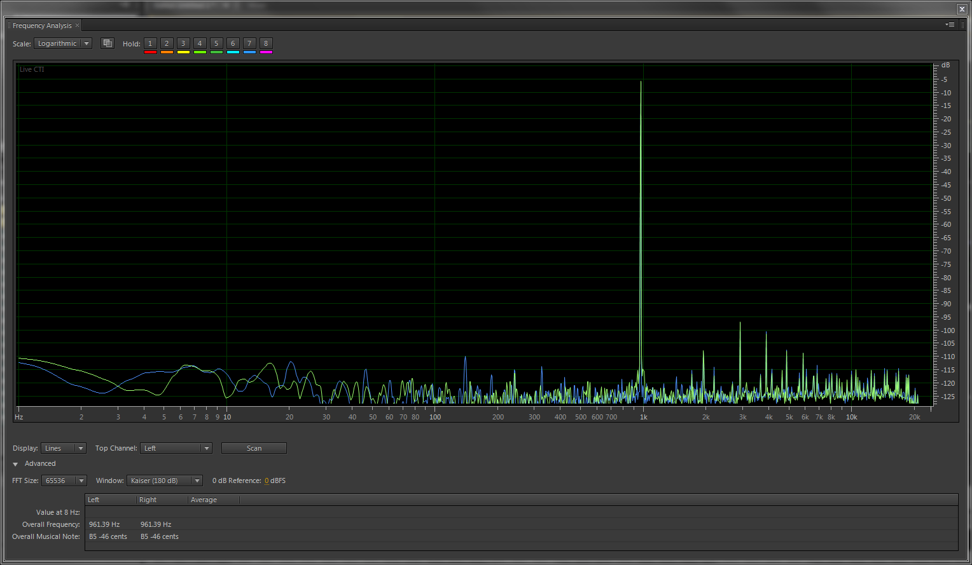Open the Frequency Analysis panel menu icon
Image resolution: width=972 pixels, height=565 pixels.
(x=950, y=25)
